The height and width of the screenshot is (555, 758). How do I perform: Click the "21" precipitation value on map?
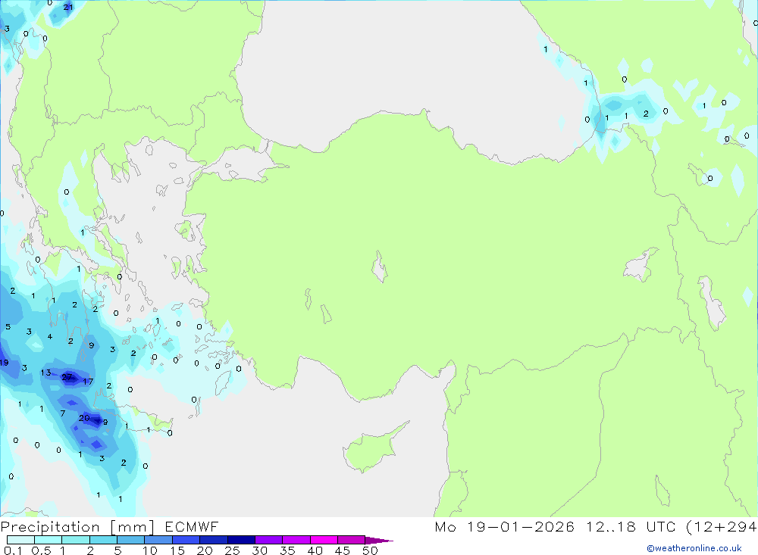[68, 7]
